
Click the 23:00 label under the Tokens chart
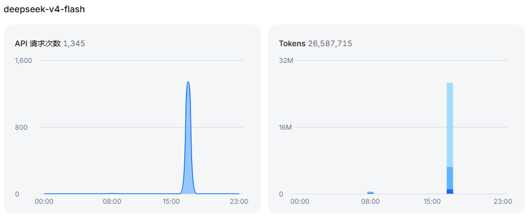pyautogui.click(x=503, y=202)
